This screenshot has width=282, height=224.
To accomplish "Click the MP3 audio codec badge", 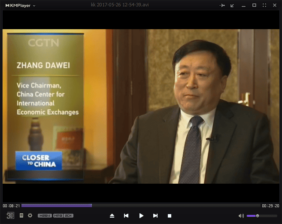I will pos(58,216).
